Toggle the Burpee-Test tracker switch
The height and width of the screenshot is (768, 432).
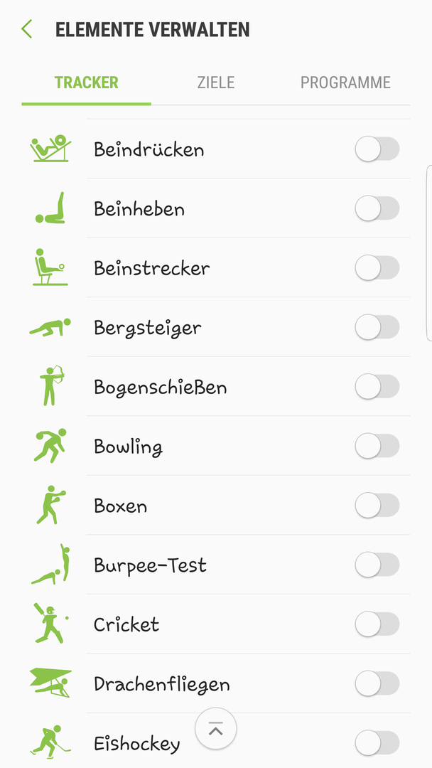point(377,565)
